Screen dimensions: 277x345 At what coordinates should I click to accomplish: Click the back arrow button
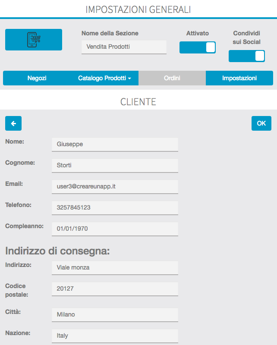pos(13,123)
